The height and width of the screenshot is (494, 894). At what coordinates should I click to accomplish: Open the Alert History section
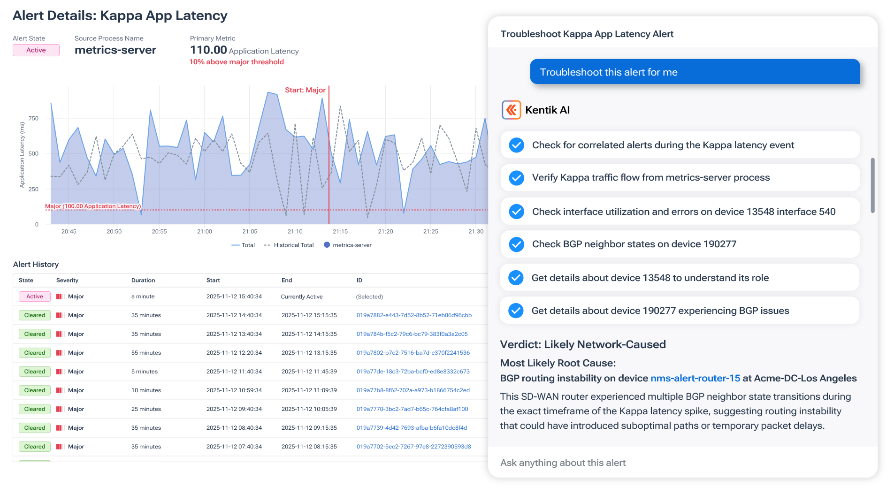pyautogui.click(x=36, y=264)
